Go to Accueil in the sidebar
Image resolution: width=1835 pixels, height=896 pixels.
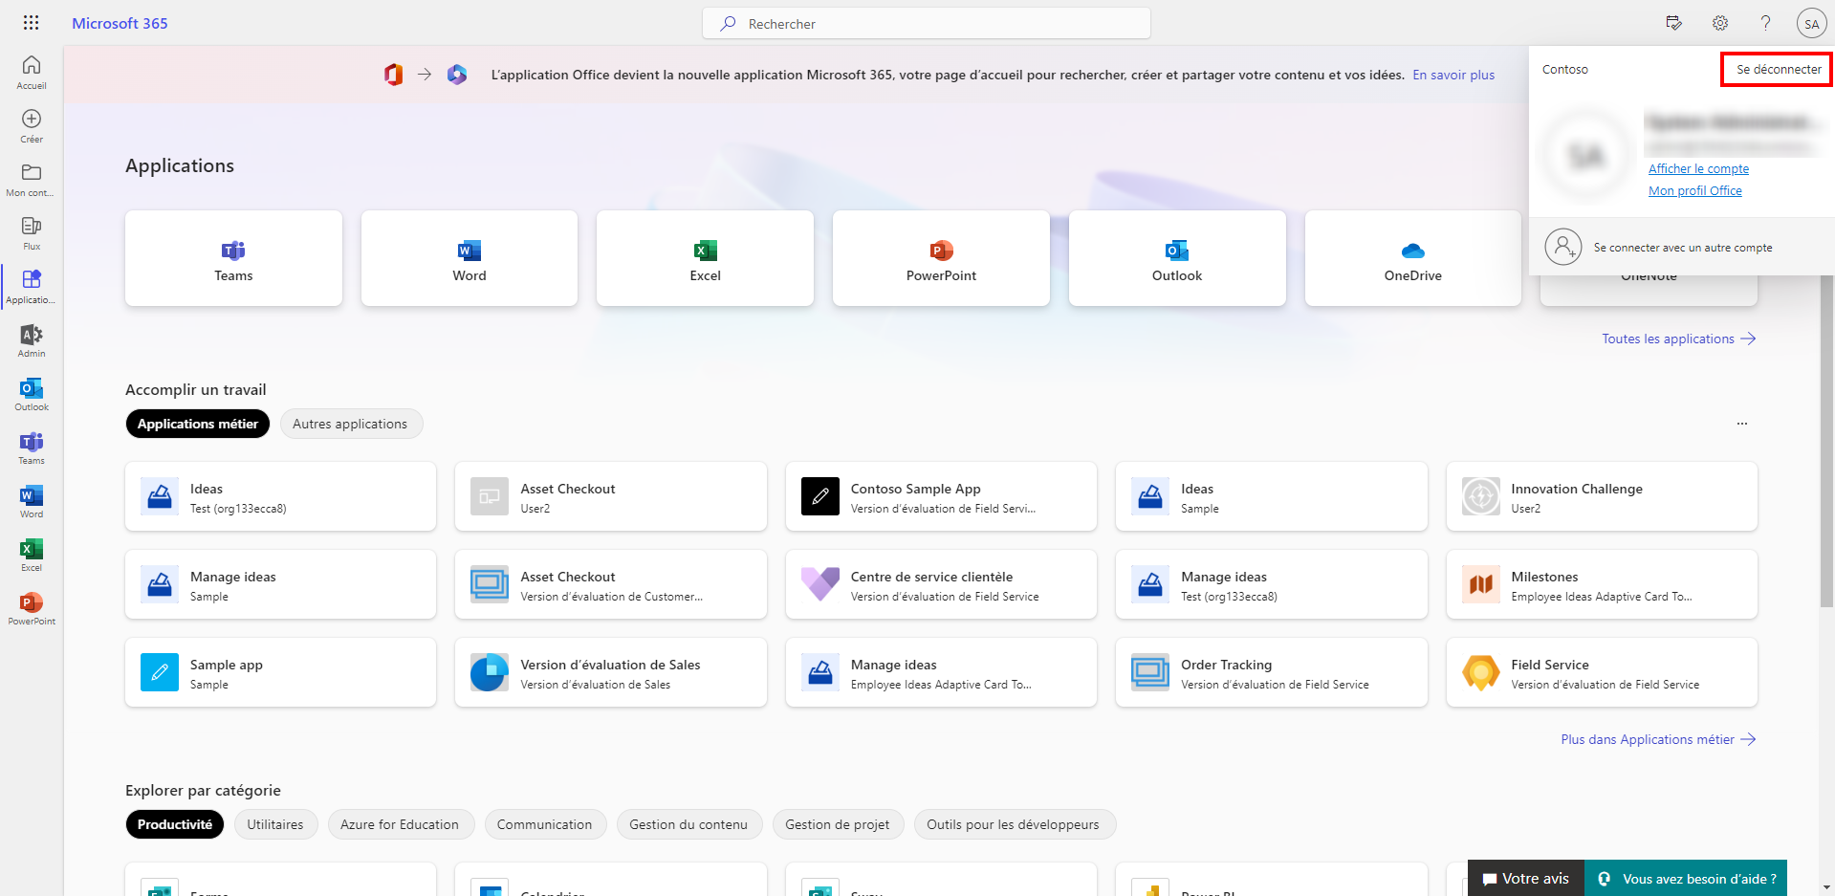[32, 73]
